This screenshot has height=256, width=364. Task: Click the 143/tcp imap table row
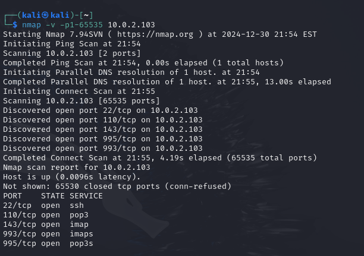coord(46,225)
